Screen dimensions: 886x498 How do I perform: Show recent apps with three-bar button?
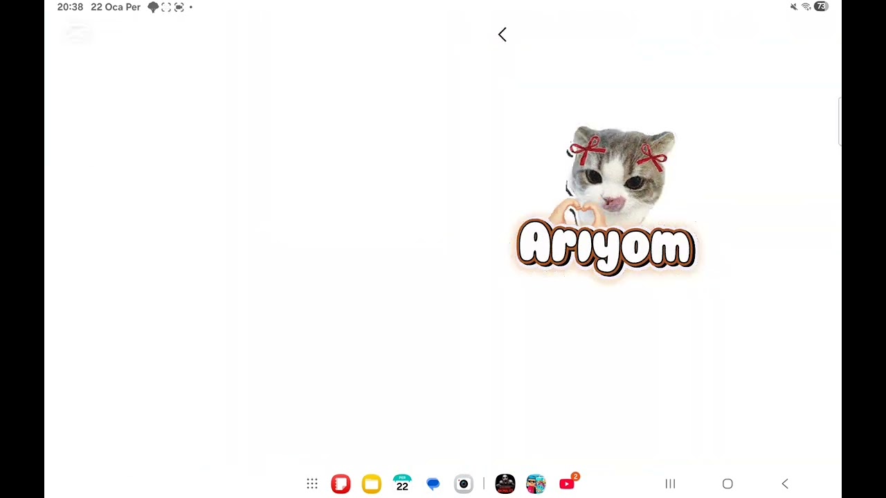[670, 483]
